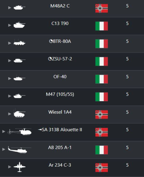The image size is (144, 177).
Task: Click the AB 205 A-1 helicopter silhouette
Action: [20, 149]
